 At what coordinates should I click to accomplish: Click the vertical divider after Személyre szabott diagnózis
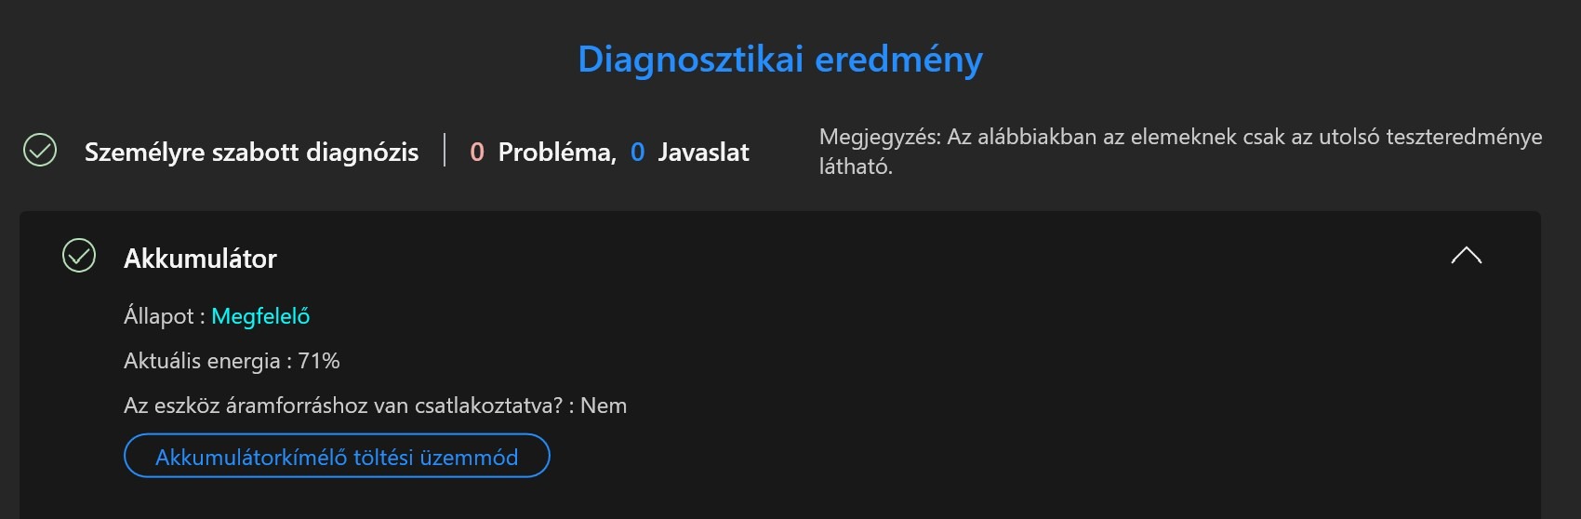[x=445, y=150]
